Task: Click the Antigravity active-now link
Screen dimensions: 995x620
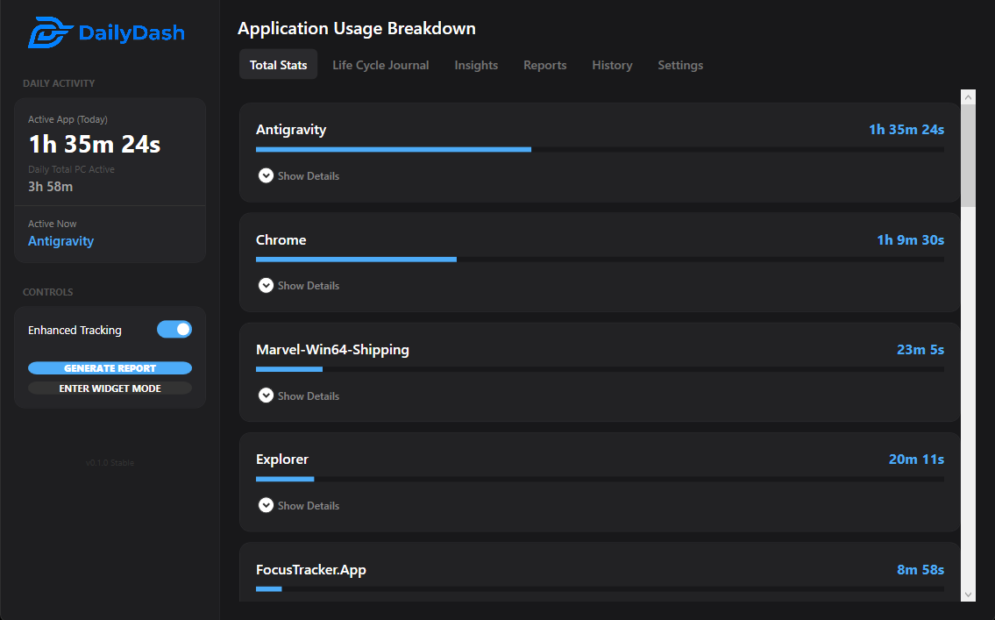Action: tap(60, 241)
